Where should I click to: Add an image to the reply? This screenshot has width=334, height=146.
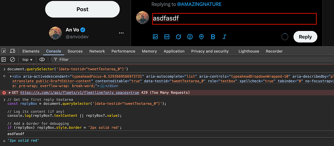coord(155,37)
